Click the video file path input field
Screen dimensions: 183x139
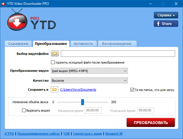tap(118, 53)
